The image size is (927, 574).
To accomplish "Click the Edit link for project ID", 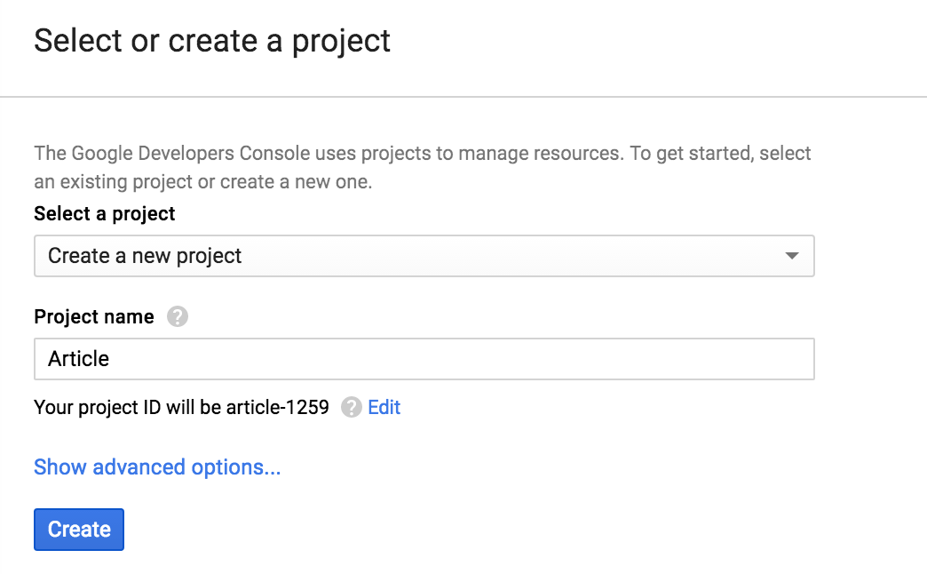I will [x=384, y=408].
